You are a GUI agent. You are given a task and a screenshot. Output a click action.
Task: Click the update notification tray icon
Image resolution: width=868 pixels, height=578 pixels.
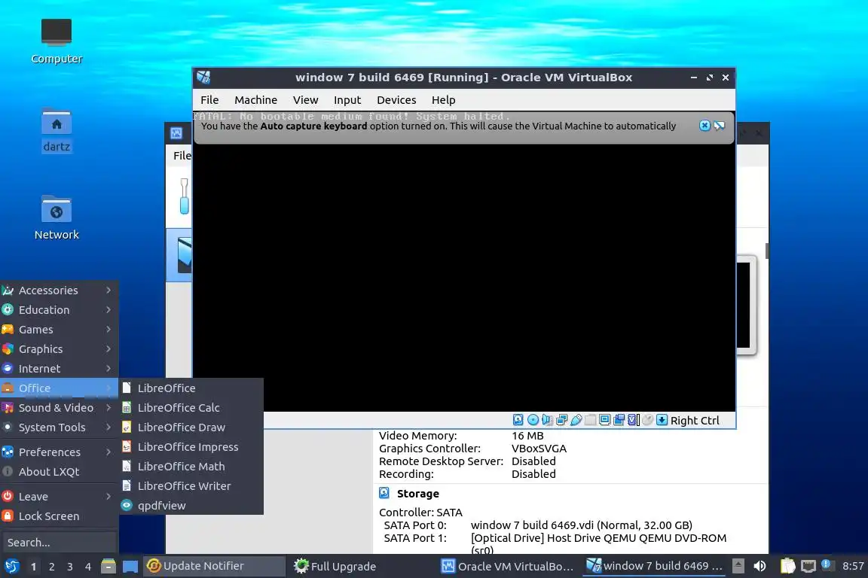[x=827, y=564]
